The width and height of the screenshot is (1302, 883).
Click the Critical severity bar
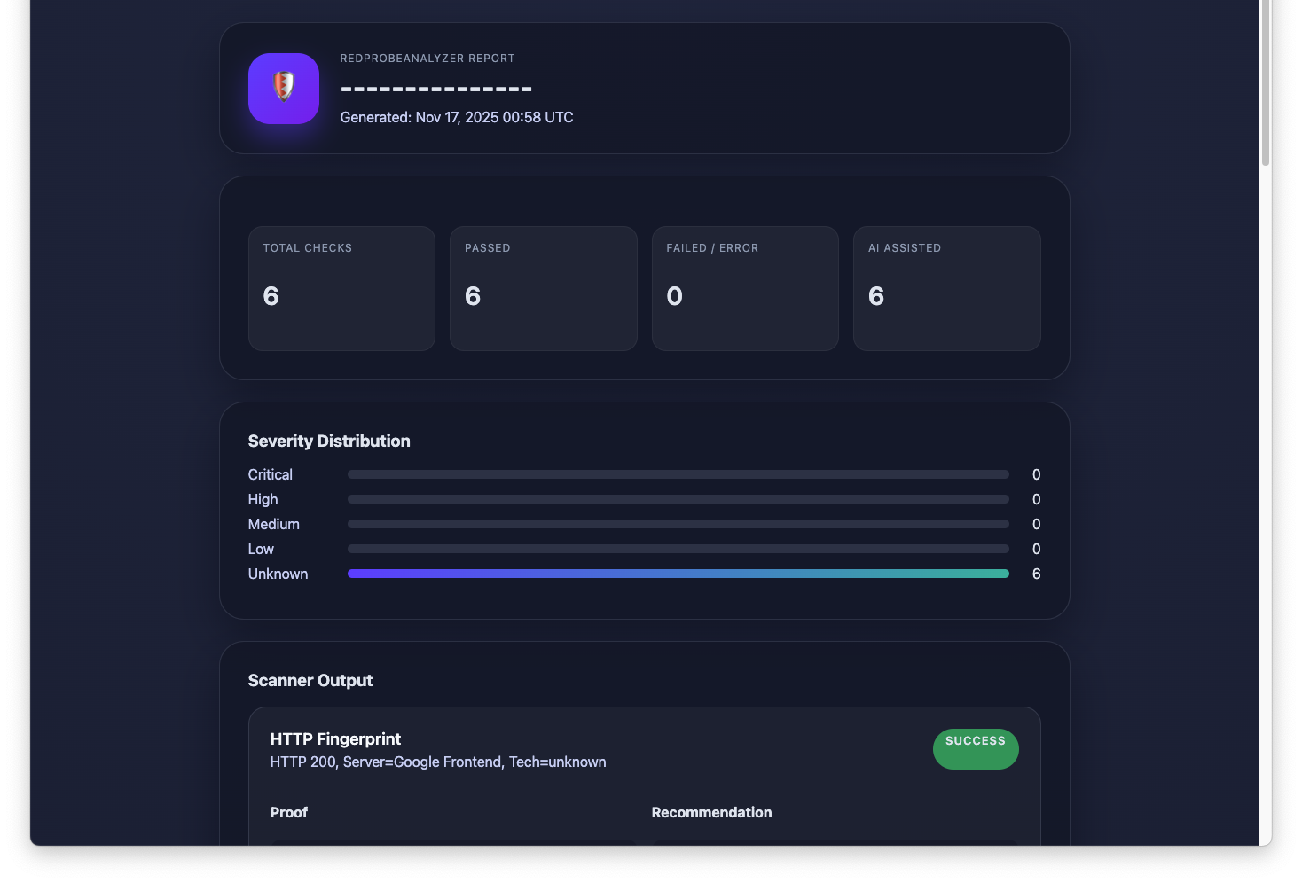click(x=678, y=474)
